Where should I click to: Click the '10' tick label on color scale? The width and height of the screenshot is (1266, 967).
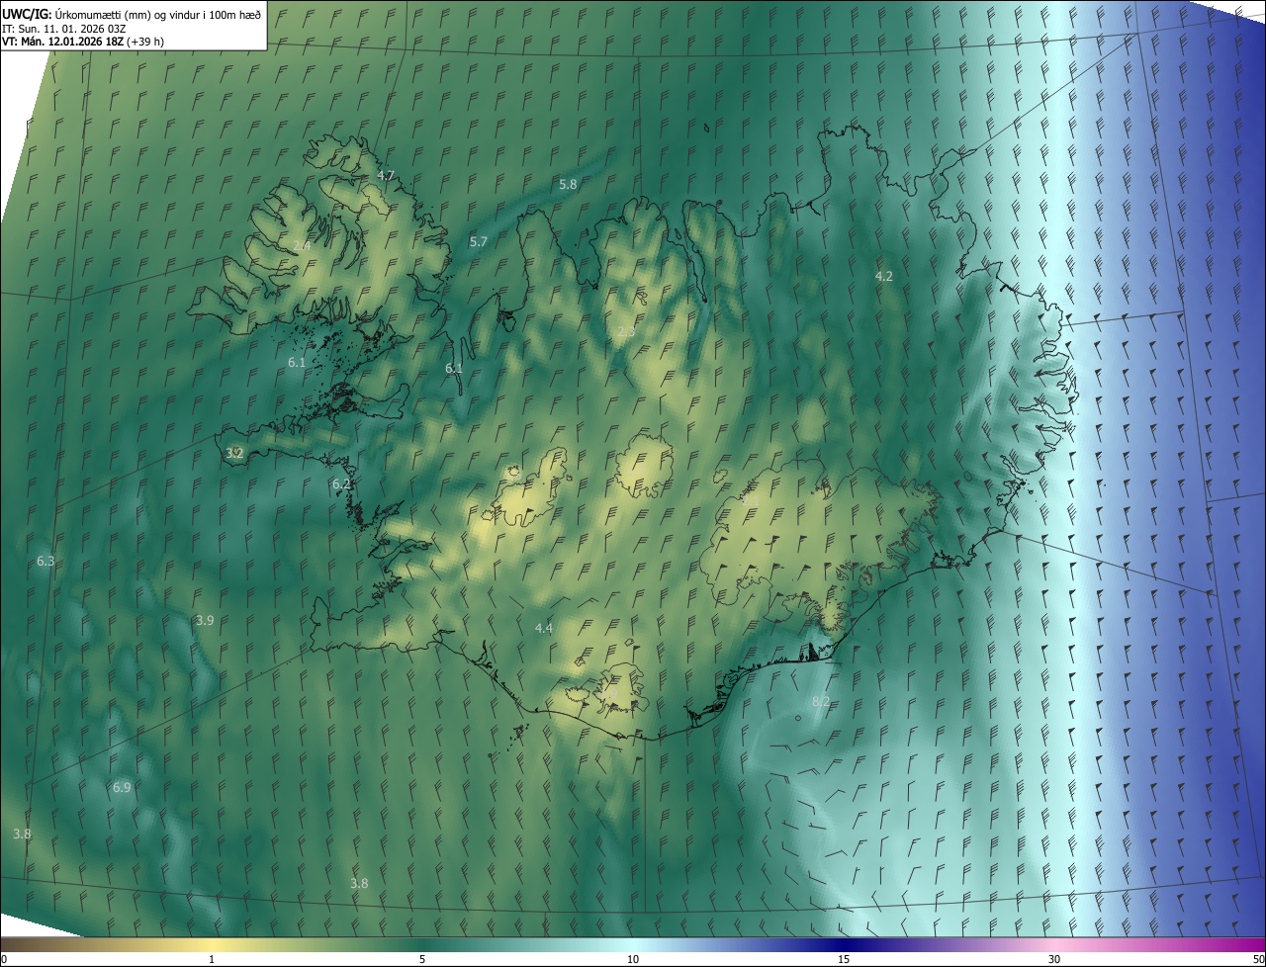(633, 959)
